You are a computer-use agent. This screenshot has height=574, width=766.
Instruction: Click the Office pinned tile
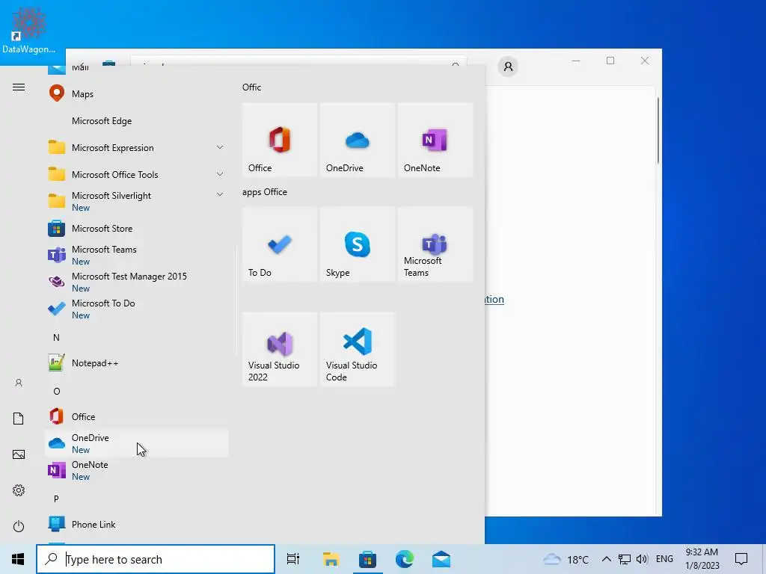tap(280, 140)
